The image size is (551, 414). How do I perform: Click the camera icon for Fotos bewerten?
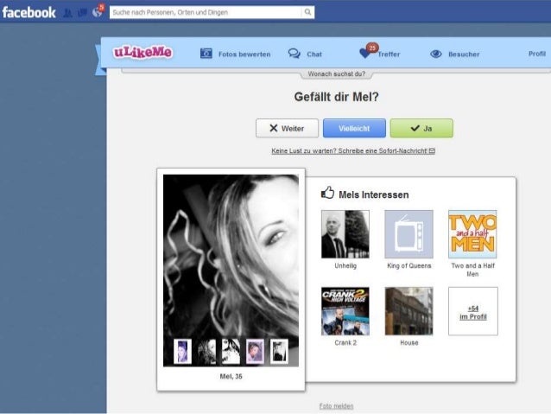pyautogui.click(x=206, y=54)
